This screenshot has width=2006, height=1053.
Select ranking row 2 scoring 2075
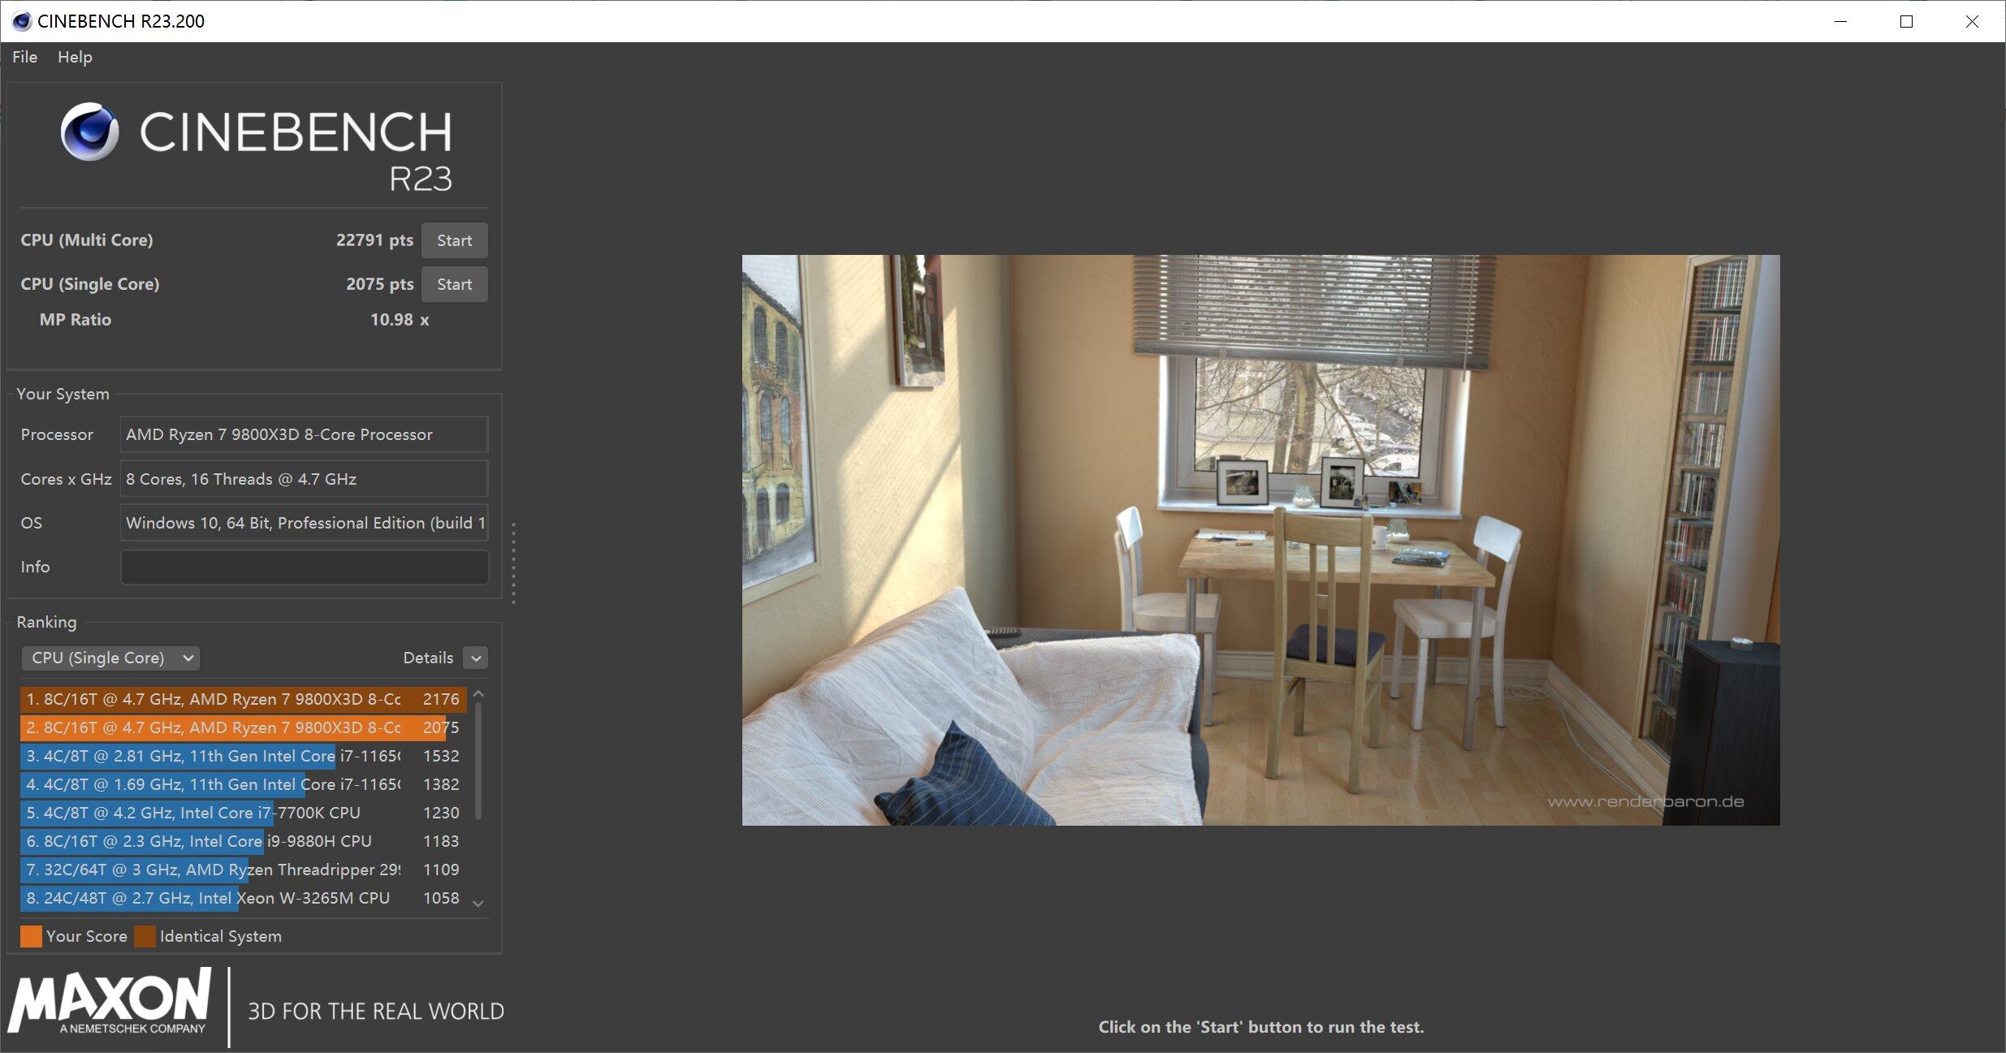pos(243,727)
